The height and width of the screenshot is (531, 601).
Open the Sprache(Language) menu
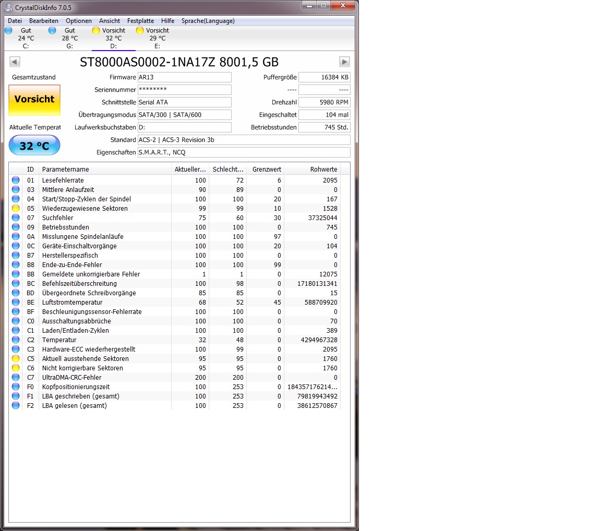click(x=208, y=21)
